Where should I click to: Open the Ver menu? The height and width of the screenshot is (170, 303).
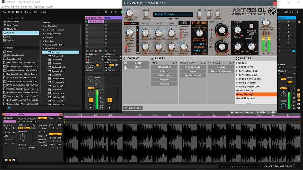(x=31, y=7)
